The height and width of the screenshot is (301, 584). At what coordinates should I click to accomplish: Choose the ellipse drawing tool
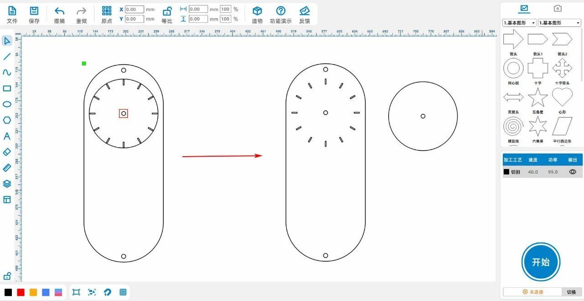tap(7, 104)
